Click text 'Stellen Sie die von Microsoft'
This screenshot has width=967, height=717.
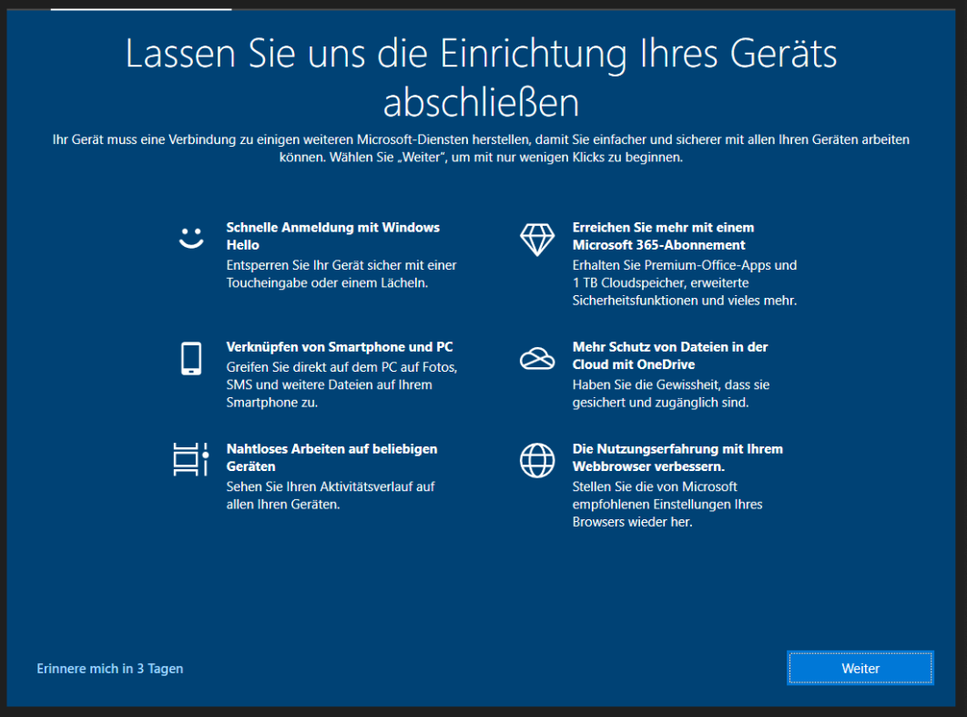click(x=667, y=504)
